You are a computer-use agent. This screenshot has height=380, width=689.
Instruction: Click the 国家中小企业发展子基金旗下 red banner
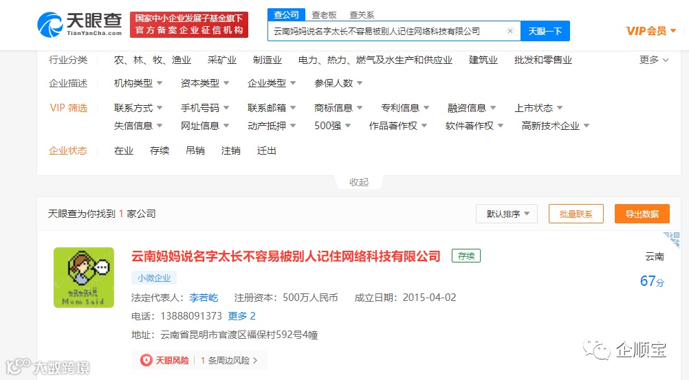(x=189, y=24)
